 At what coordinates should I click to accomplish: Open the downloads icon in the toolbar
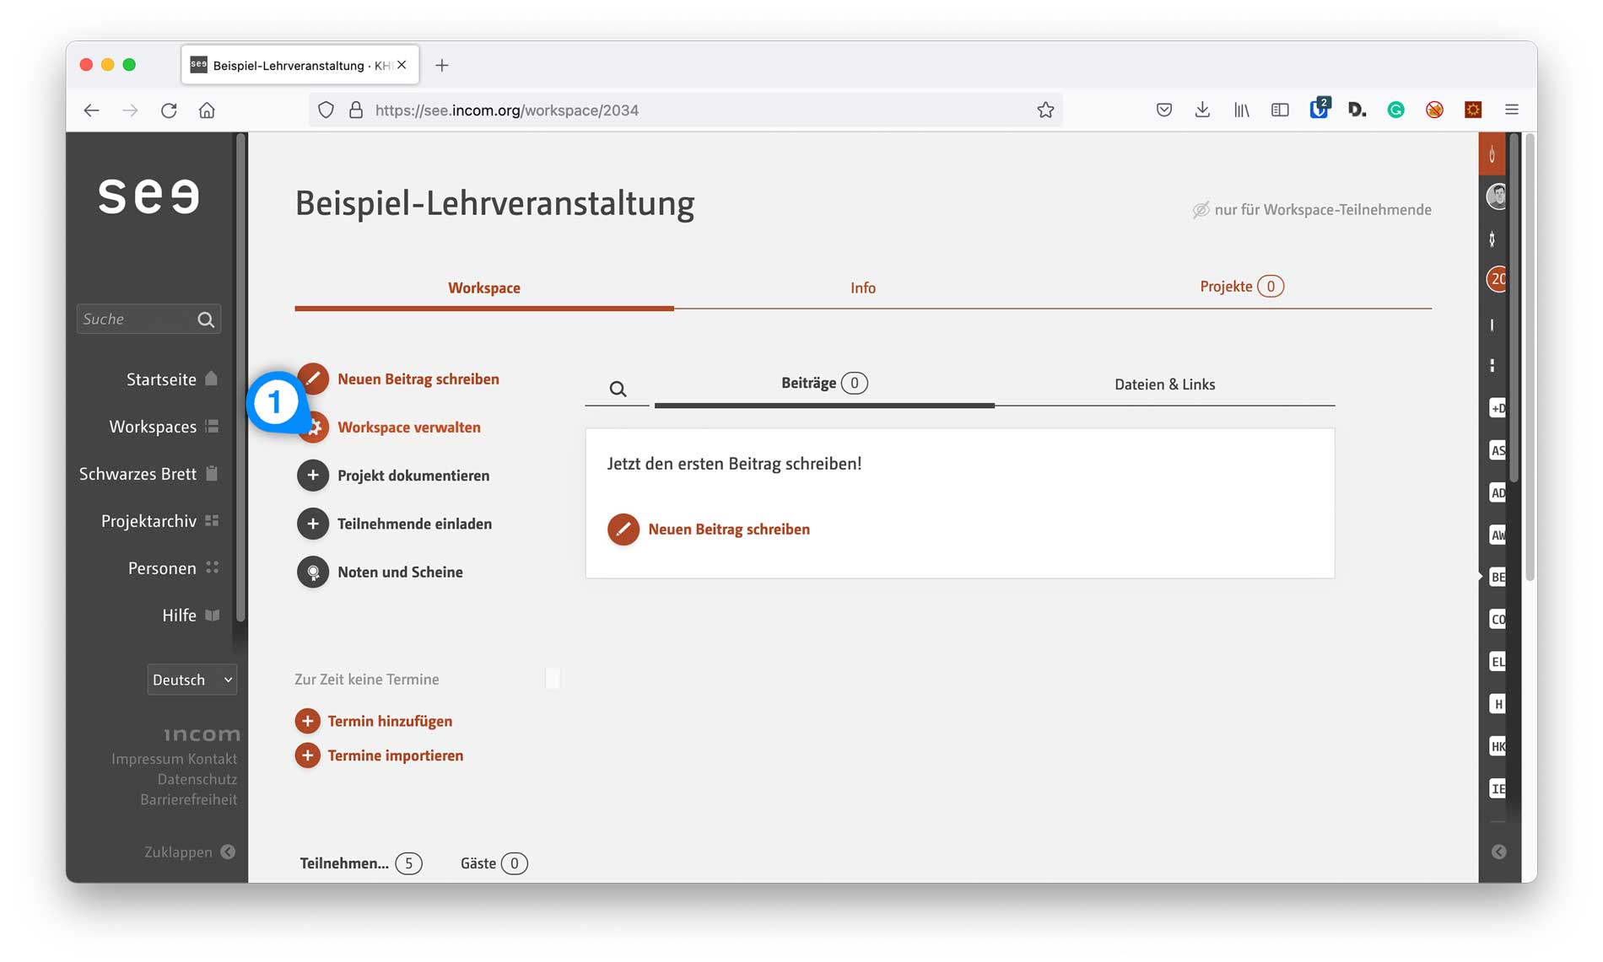[x=1203, y=110]
